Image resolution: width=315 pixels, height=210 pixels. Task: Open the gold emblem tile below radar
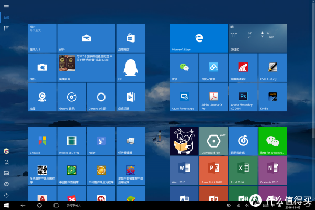(101, 171)
